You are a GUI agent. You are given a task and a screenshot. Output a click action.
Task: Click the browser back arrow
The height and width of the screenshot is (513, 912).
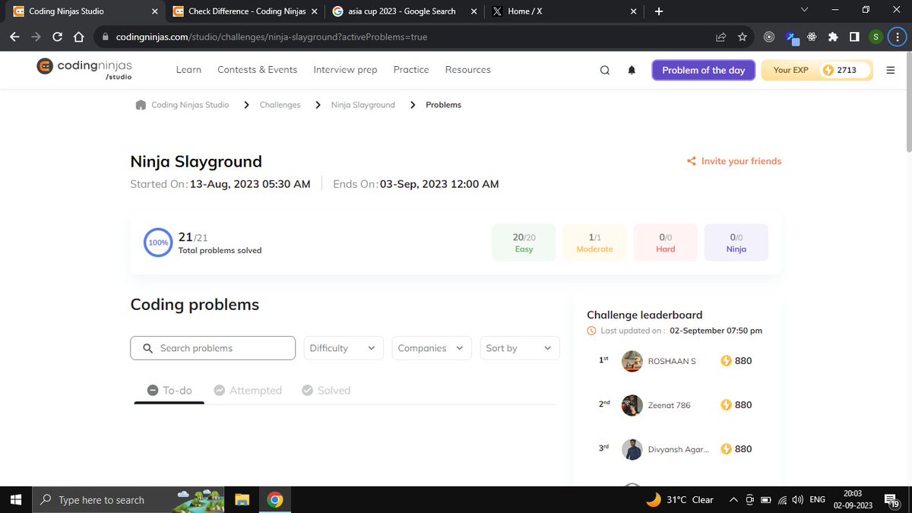click(x=15, y=36)
